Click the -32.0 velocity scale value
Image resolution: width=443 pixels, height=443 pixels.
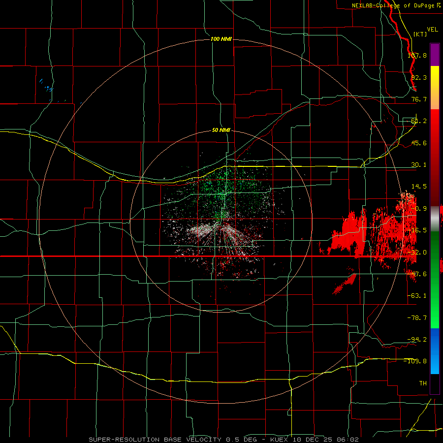click(x=417, y=253)
